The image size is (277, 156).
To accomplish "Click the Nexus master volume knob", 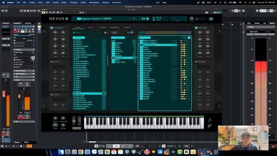I will point(192,18).
